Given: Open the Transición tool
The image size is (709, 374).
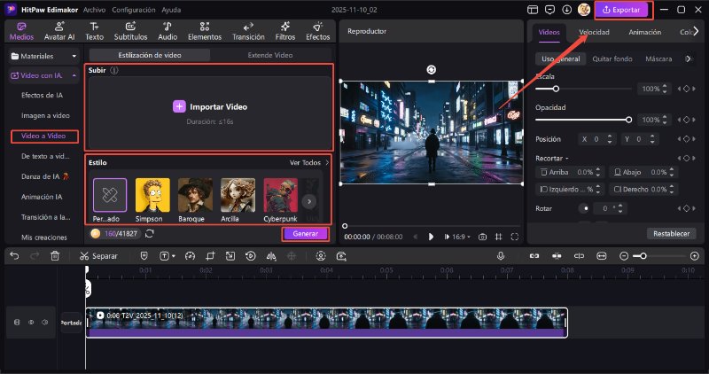Looking at the screenshot, I should (248, 31).
